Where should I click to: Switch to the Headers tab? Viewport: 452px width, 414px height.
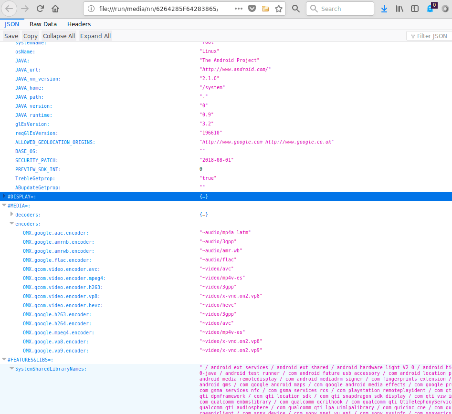pos(79,24)
